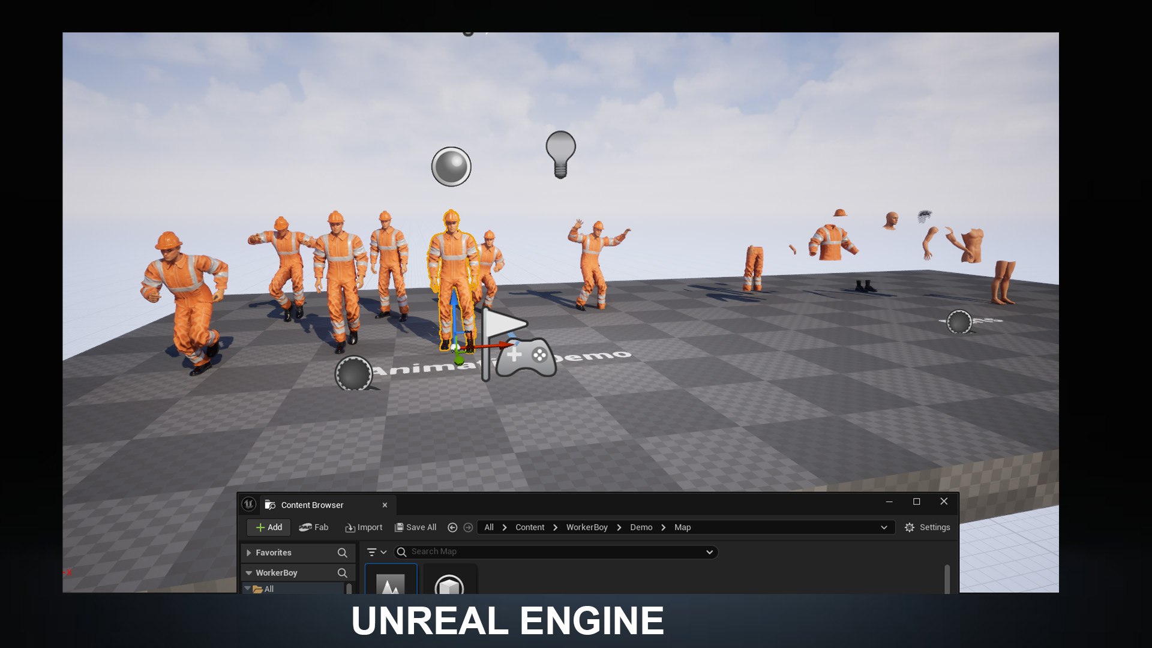Select the round actor icon on right floor
This screenshot has width=1152, height=648.
point(959,322)
